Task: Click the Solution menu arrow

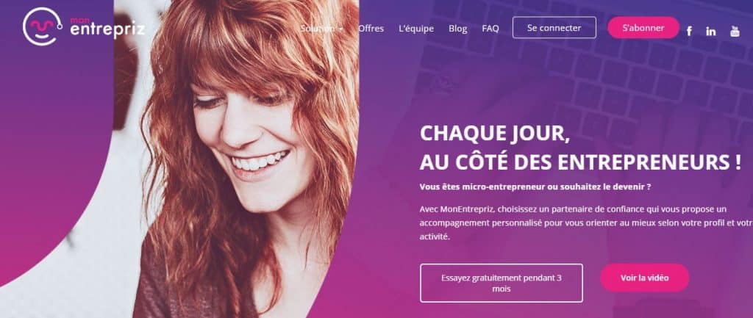Action: point(340,29)
